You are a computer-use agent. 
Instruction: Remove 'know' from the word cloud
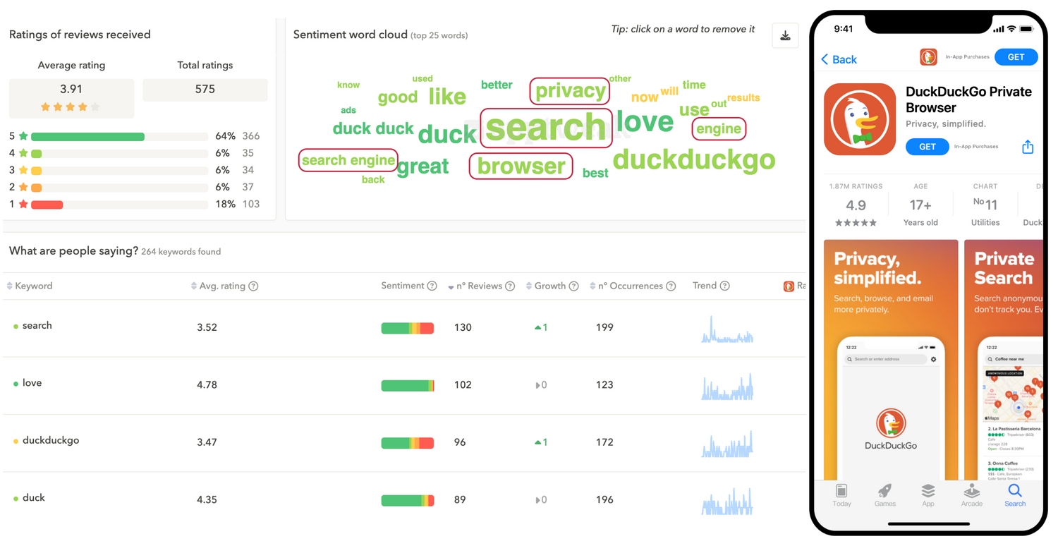tap(348, 85)
